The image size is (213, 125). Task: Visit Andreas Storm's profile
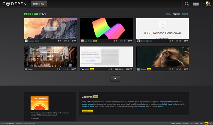click(33, 41)
